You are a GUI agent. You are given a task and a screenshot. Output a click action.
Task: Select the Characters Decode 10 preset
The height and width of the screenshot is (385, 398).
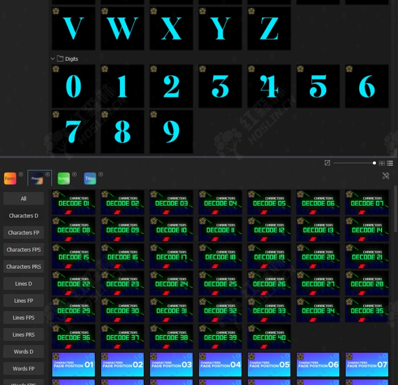(171, 229)
